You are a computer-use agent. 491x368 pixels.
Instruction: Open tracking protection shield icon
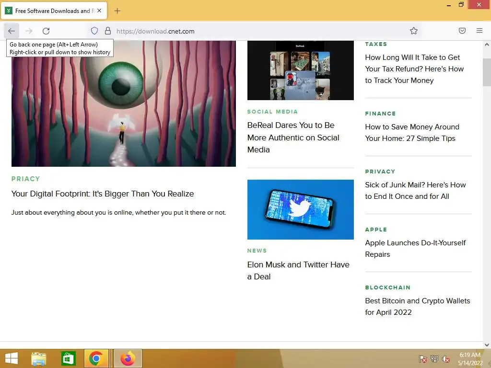pos(94,31)
